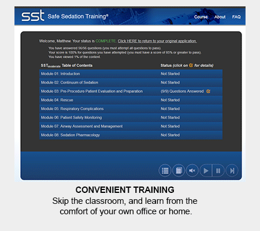The image size is (260, 231).
Task: Open the Course menu item
Action: pyautogui.click(x=200, y=17)
